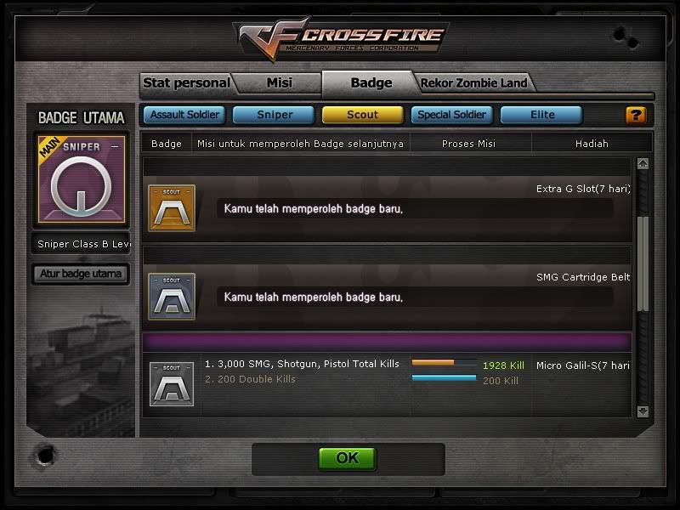Confirm with the green OK button
Viewport: 680px width, 510px height.
click(x=348, y=458)
